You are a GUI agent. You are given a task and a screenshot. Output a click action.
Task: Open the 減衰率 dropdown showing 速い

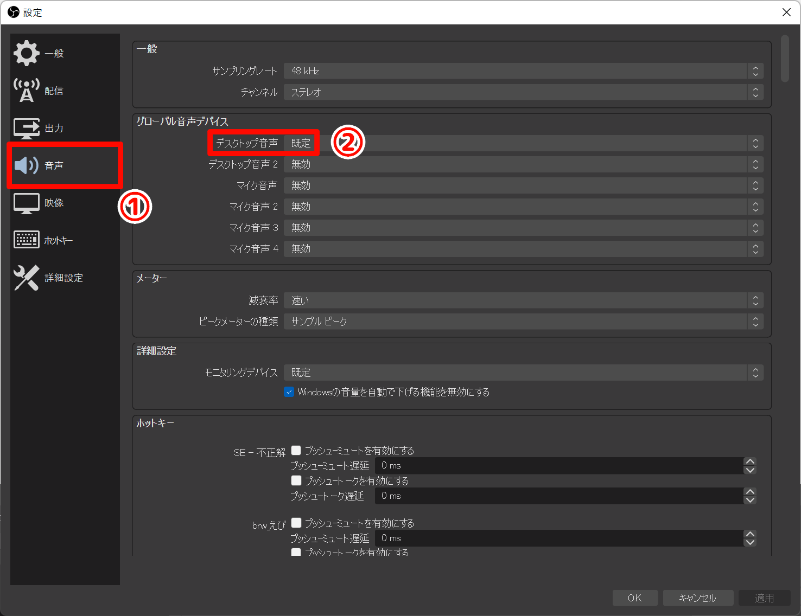524,300
